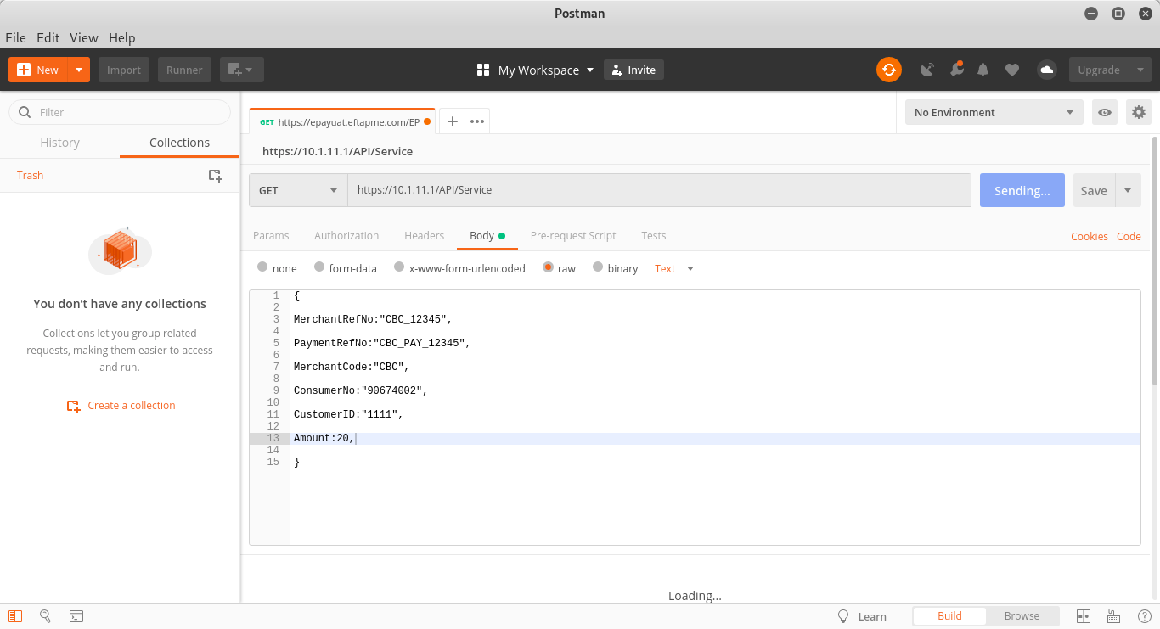Screen dimensions: 1160x629
Task: Click the empty collections illustration
Action: (120, 250)
